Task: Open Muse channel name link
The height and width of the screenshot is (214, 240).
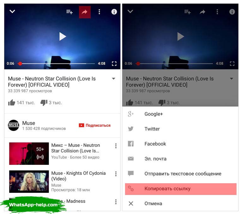Action: 29,123
